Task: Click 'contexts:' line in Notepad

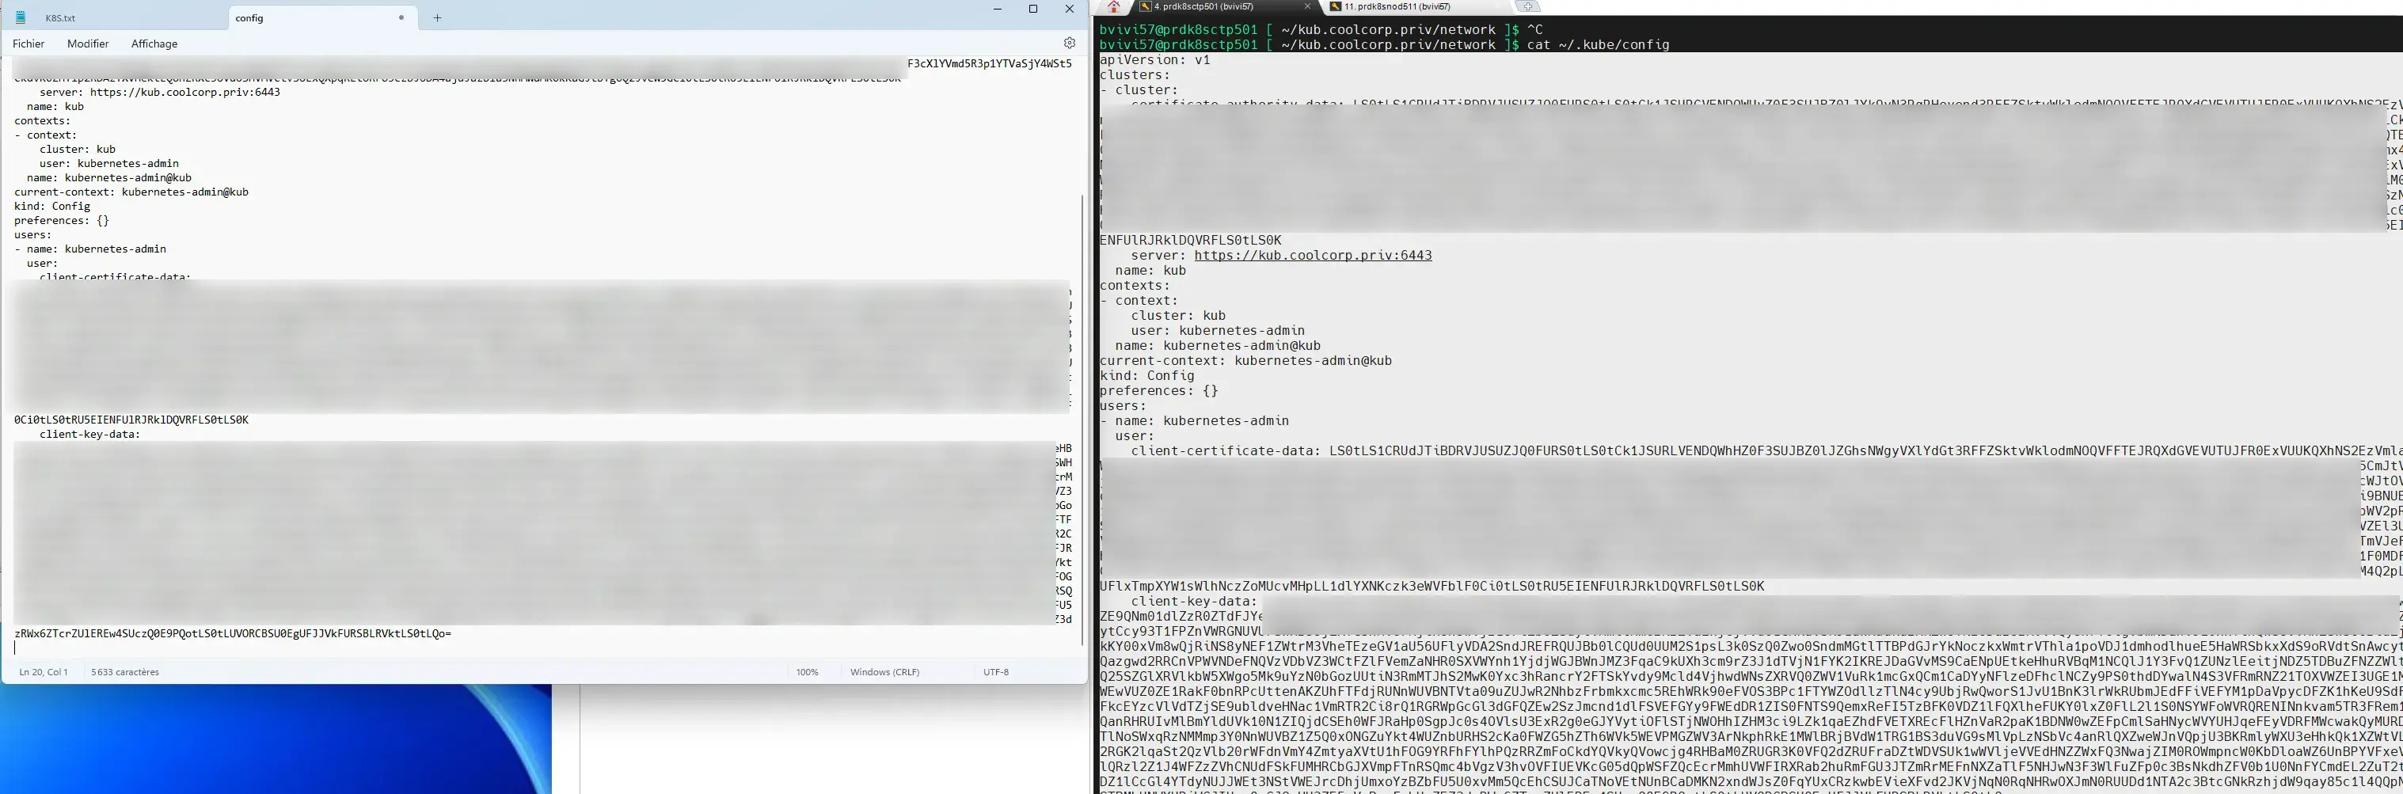Action: 42,121
